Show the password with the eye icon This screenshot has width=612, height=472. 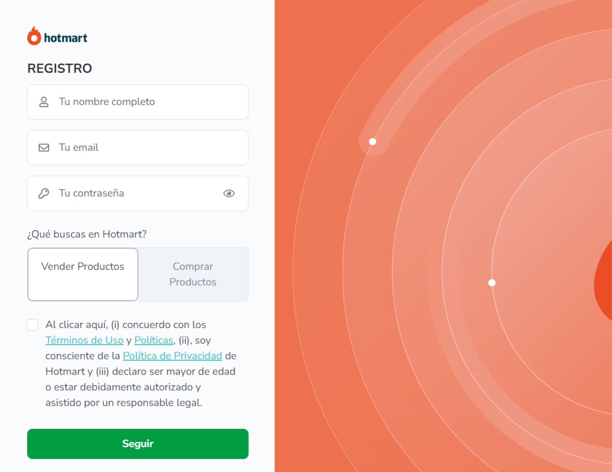229,194
